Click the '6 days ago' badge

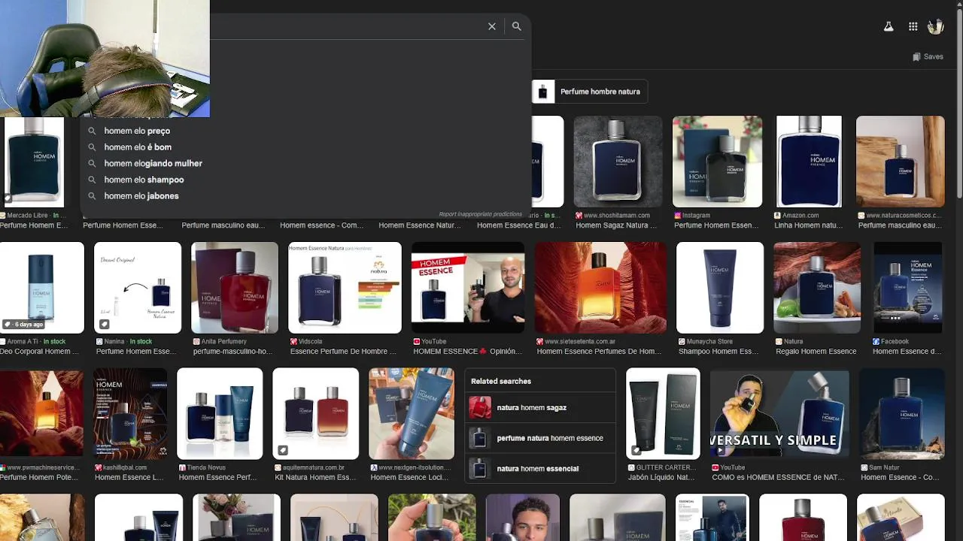pos(23,325)
